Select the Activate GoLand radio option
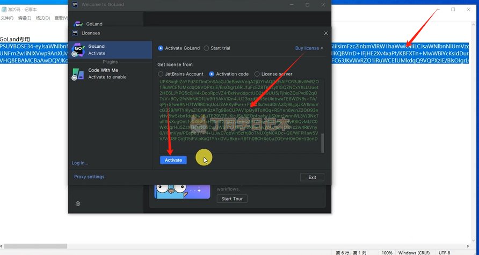This screenshot has width=479, height=255. (179, 48)
